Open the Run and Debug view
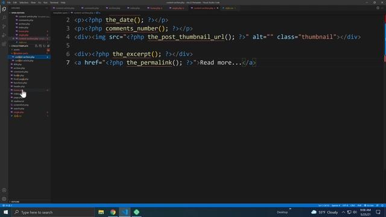 click(x=4, y=35)
